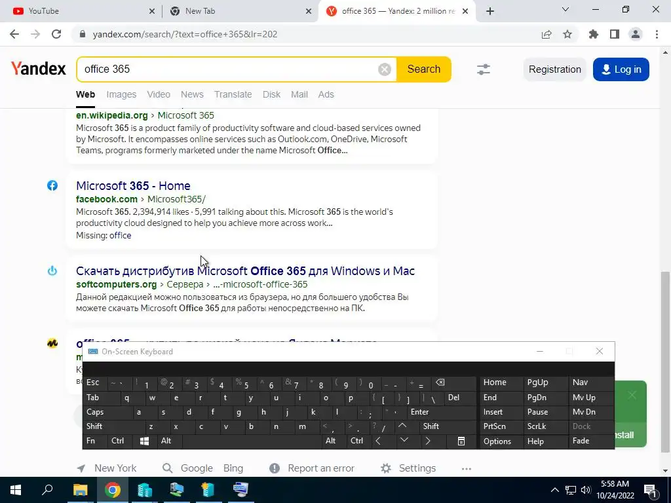Toggle left Ctrl key on On-Screen Keyboard
This screenshot has height=503, width=671.
[119, 441]
